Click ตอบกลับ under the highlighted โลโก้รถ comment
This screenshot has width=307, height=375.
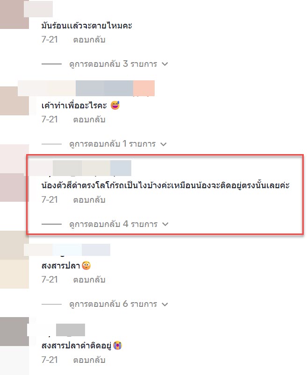point(89,200)
